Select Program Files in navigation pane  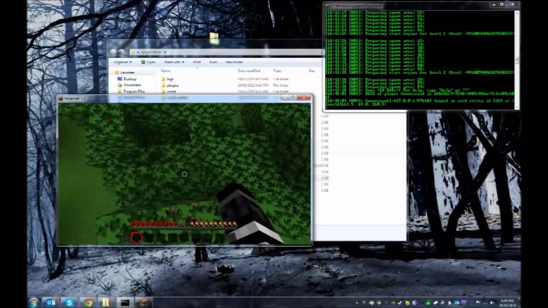click(131, 91)
